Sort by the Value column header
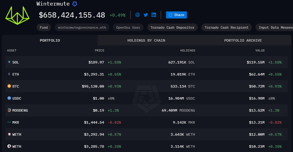This screenshot has height=152, width=293. point(260,51)
